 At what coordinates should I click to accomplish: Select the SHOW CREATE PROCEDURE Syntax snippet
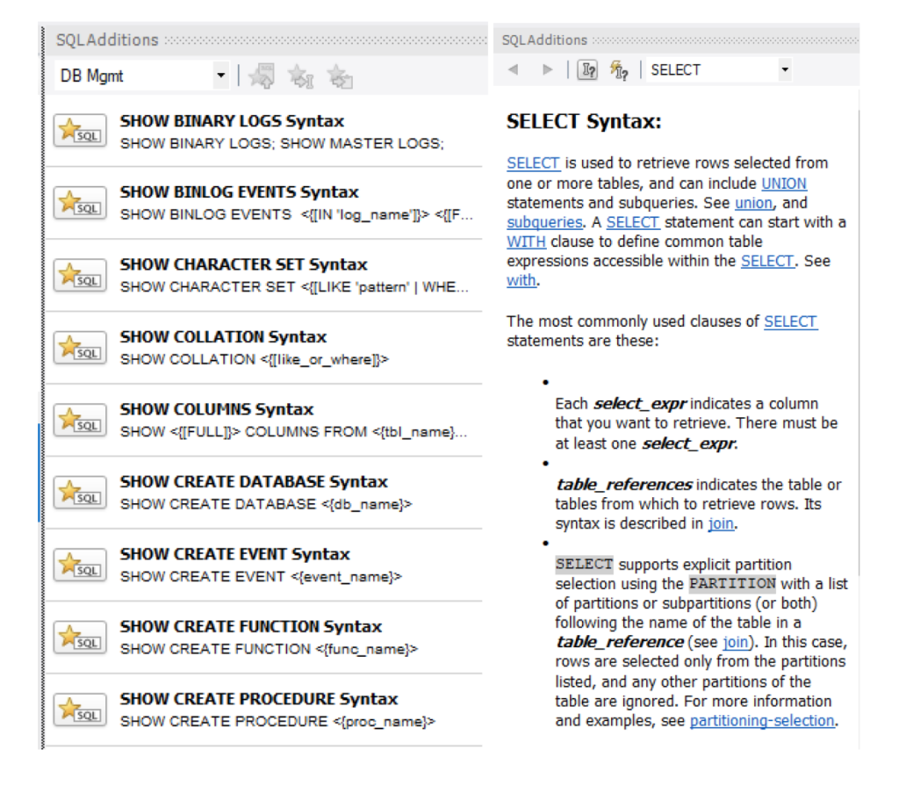(258, 699)
